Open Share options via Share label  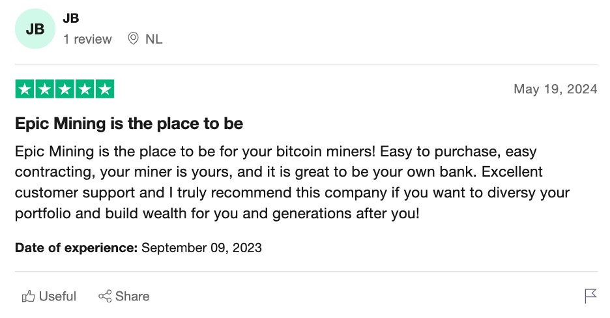pyautogui.click(x=132, y=296)
